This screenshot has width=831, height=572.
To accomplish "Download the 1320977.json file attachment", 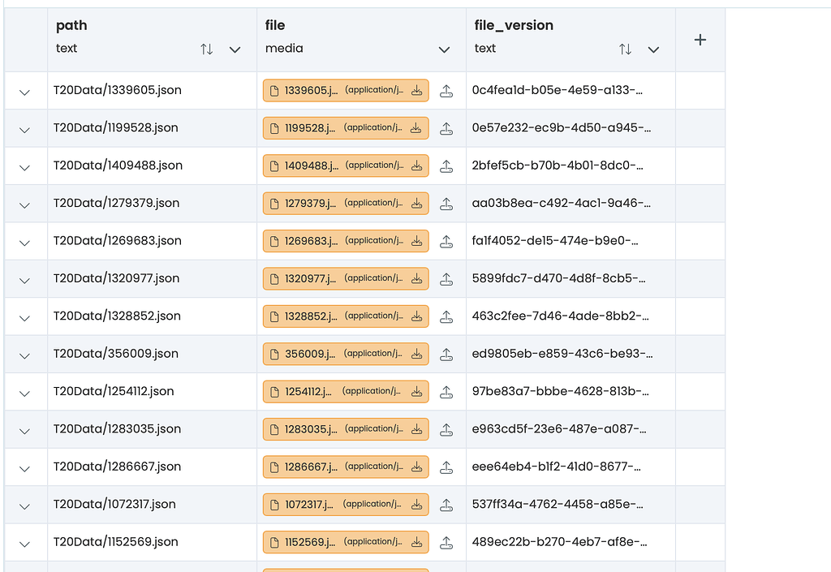I will [416, 278].
